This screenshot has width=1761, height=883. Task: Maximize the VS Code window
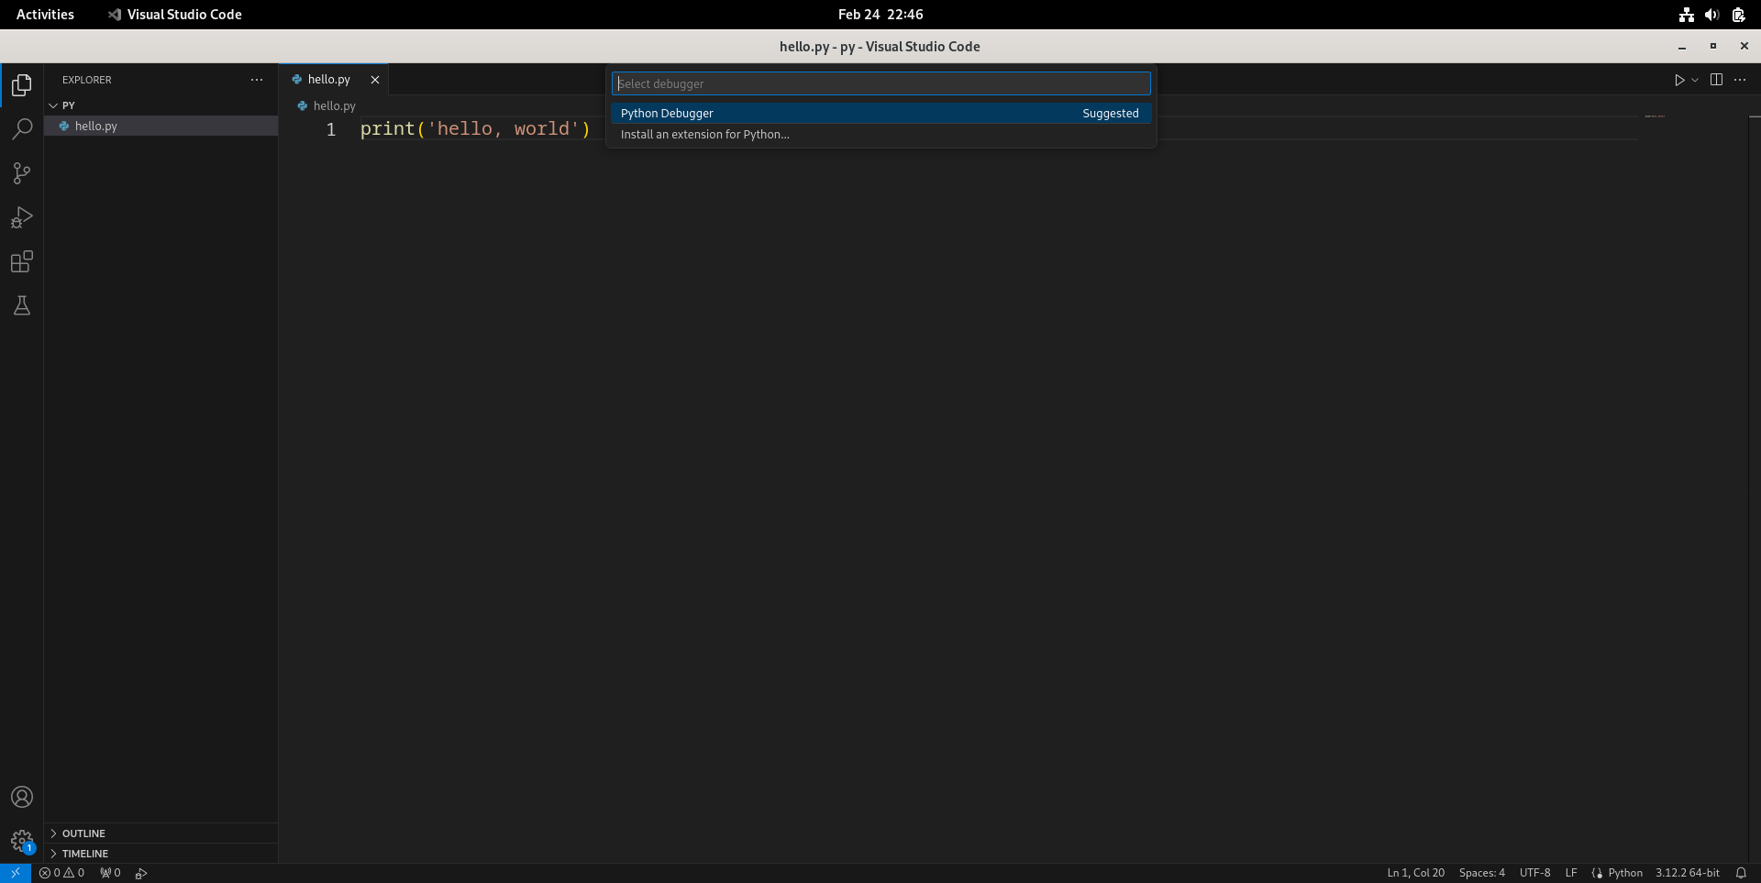[1712, 47]
